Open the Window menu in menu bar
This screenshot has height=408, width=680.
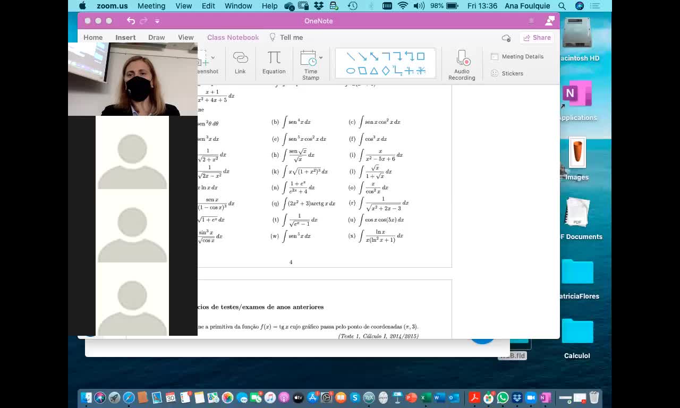pyautogui.click(x=239, y=6)
